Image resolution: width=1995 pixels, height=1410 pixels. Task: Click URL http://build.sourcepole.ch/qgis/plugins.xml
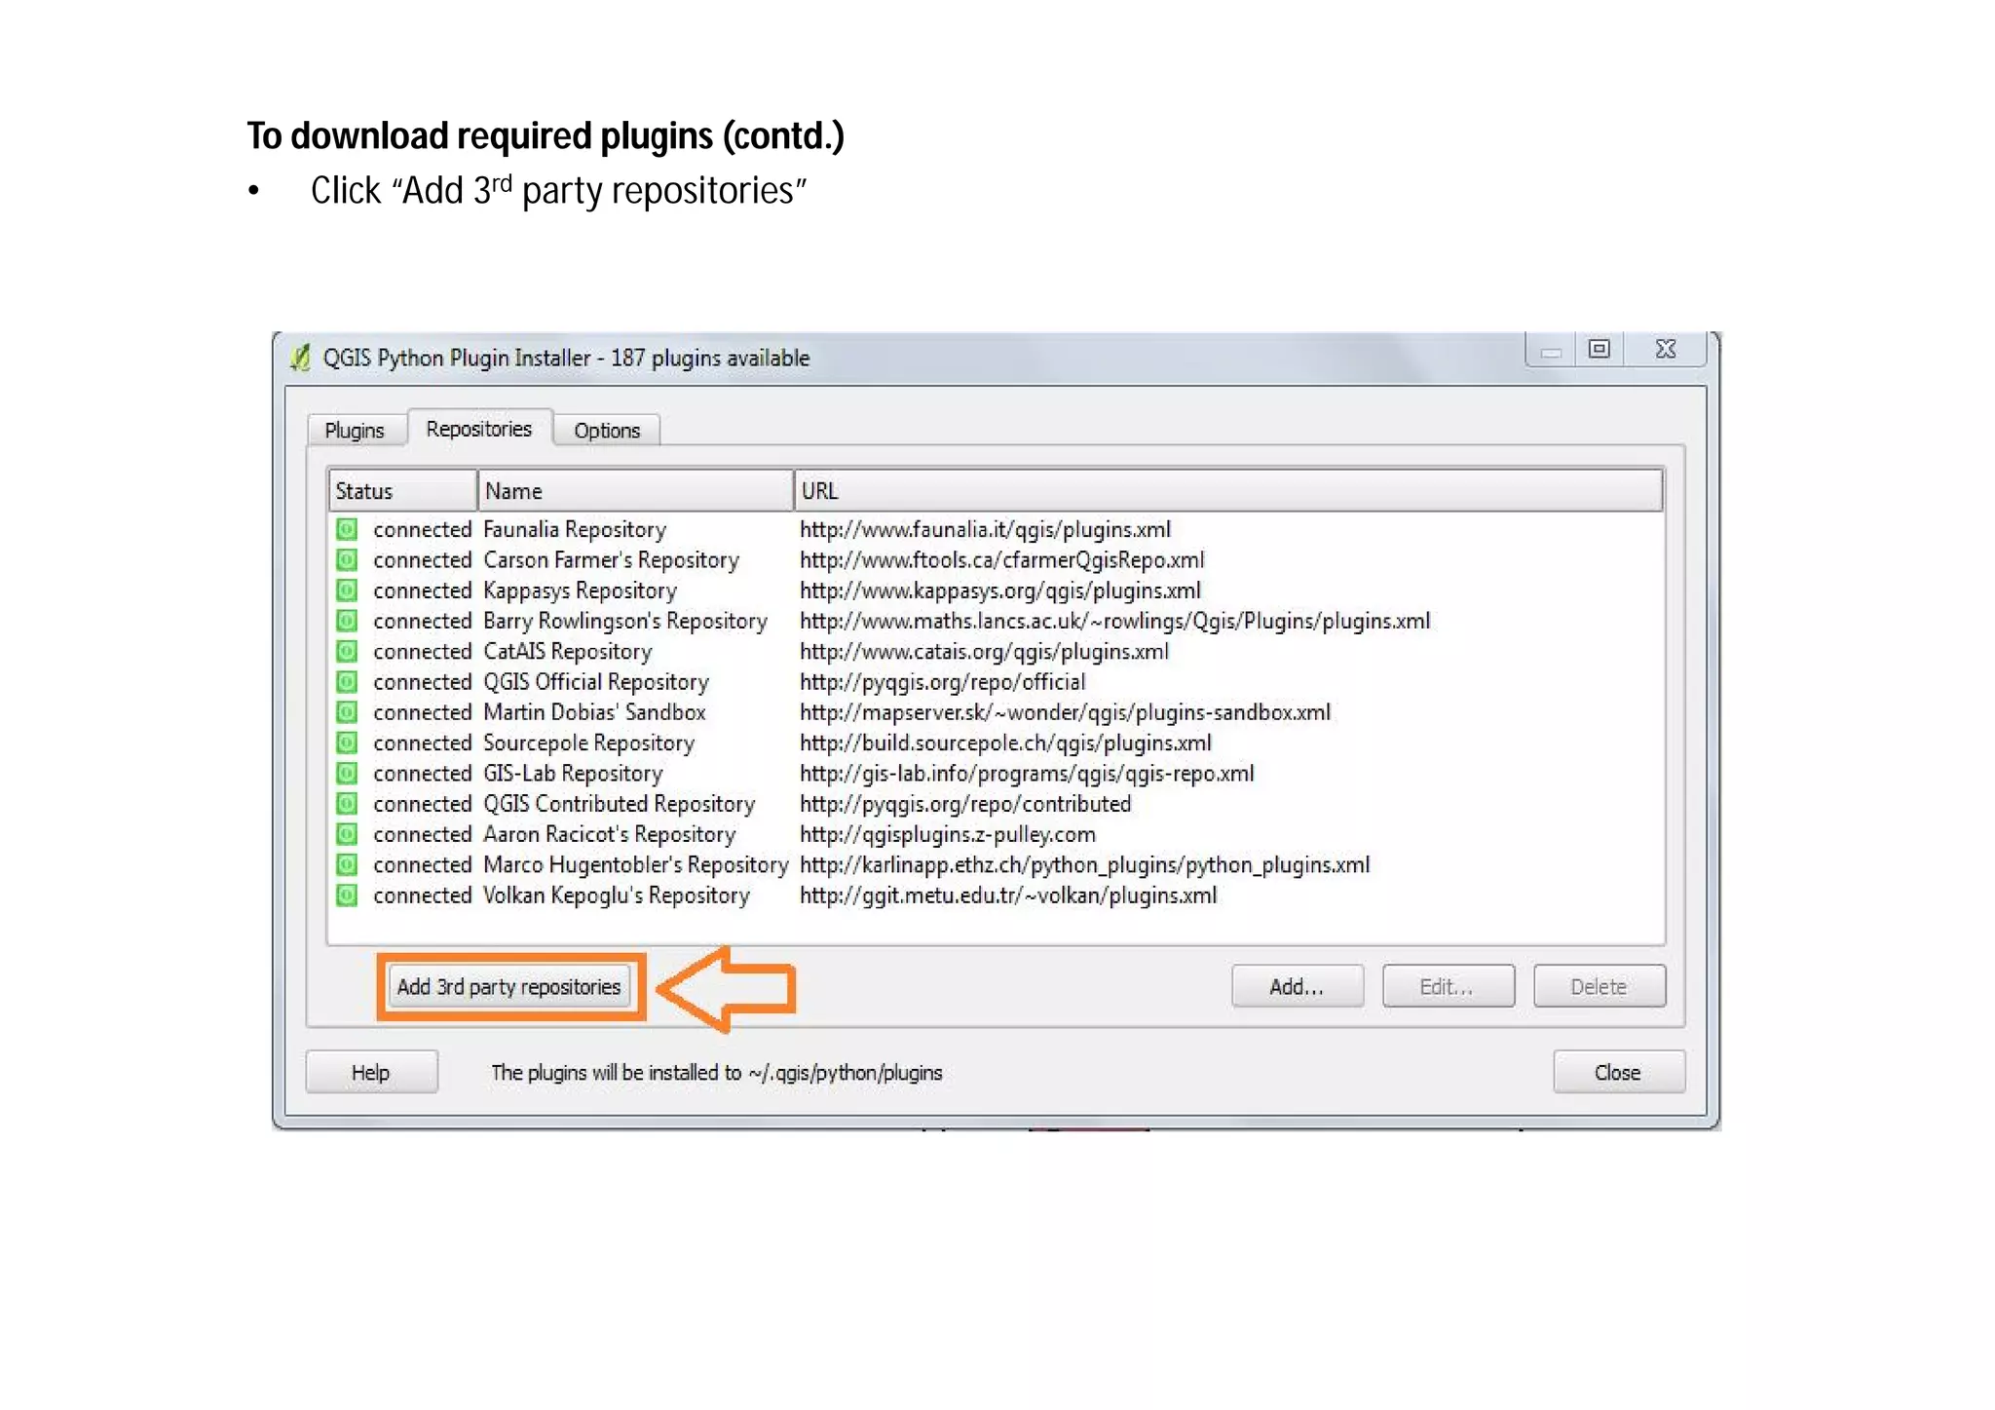[1006, 743]
